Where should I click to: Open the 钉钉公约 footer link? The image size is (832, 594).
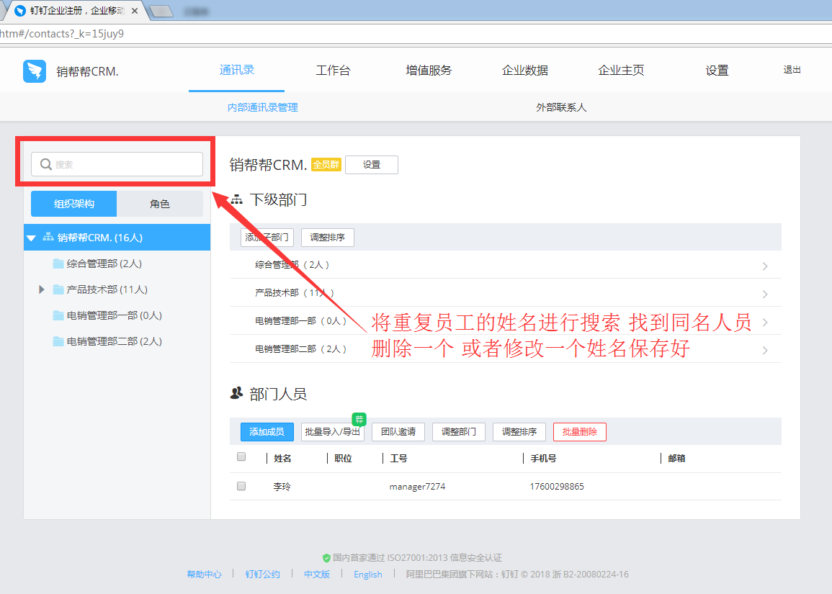262,574
